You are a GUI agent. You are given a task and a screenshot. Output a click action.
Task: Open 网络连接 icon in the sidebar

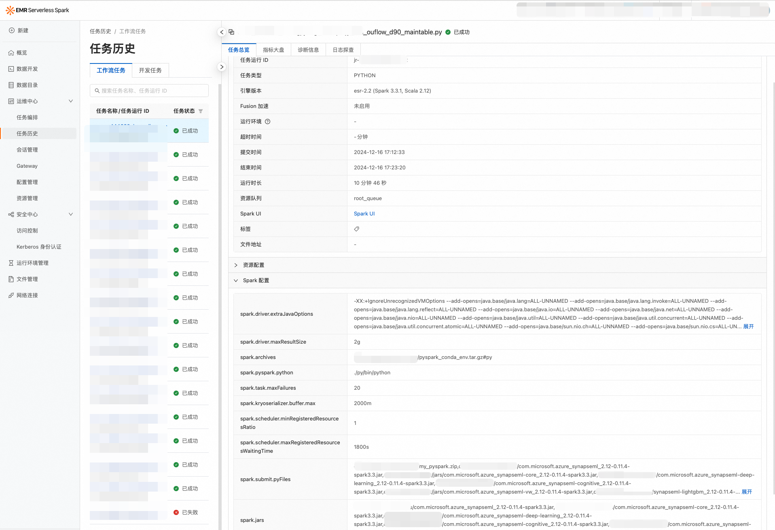pyautogui.click(x=11, y=296)
